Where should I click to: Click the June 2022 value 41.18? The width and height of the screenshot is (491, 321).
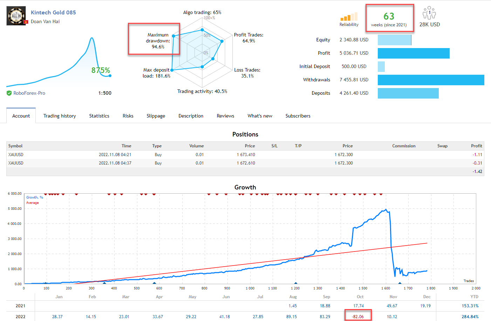[224, 317]
